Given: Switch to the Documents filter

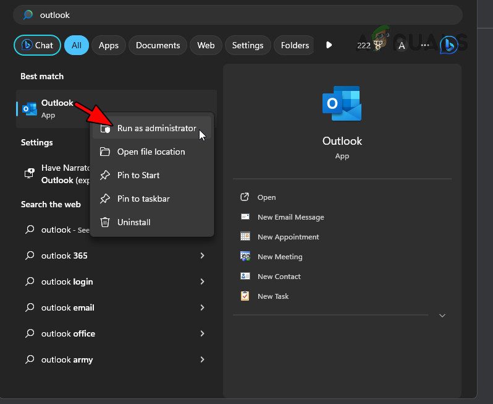Looking at the screenshot, I should click(x=158, y=45).
